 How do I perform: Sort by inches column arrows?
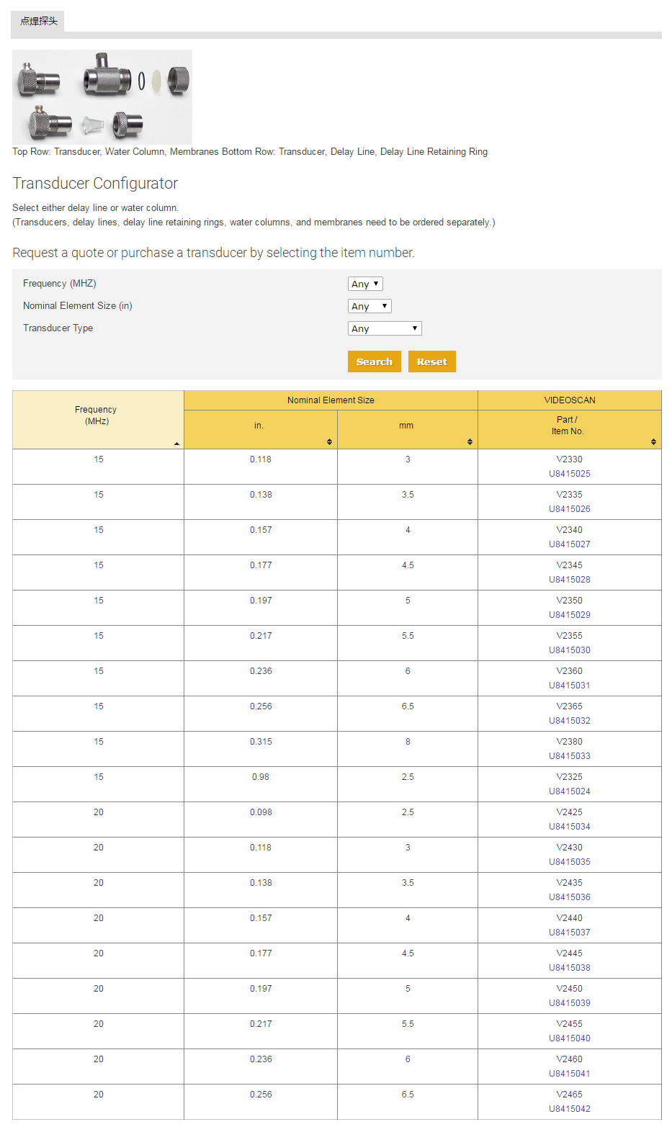(x=329, y=441)
